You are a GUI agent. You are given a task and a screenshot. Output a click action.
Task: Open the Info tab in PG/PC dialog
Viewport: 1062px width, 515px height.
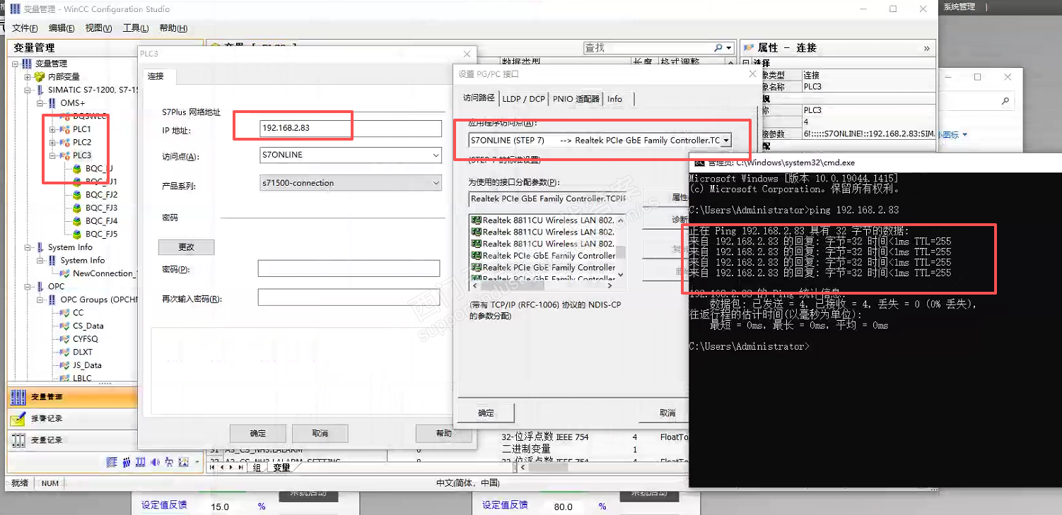(x=615, y=99)
